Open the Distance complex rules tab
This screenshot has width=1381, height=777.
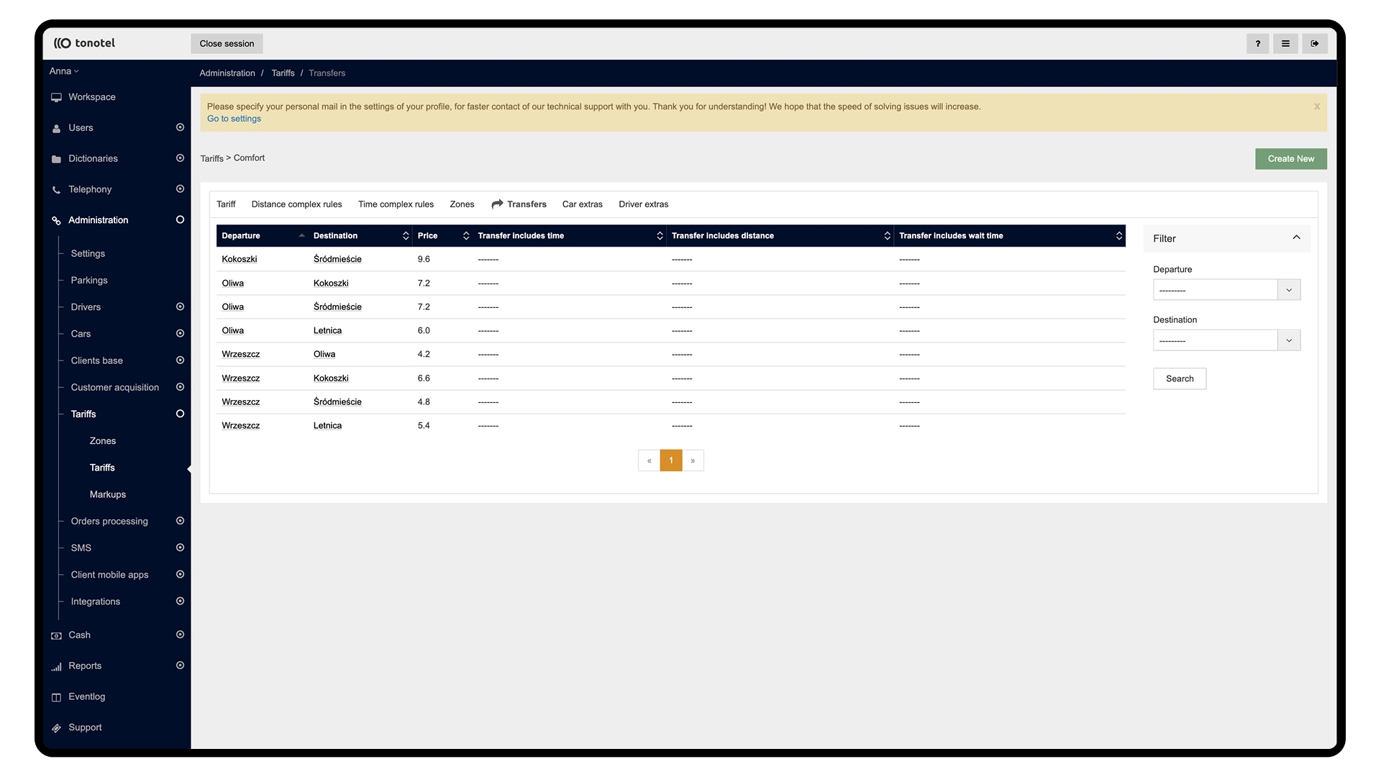(x=296, y=204)
